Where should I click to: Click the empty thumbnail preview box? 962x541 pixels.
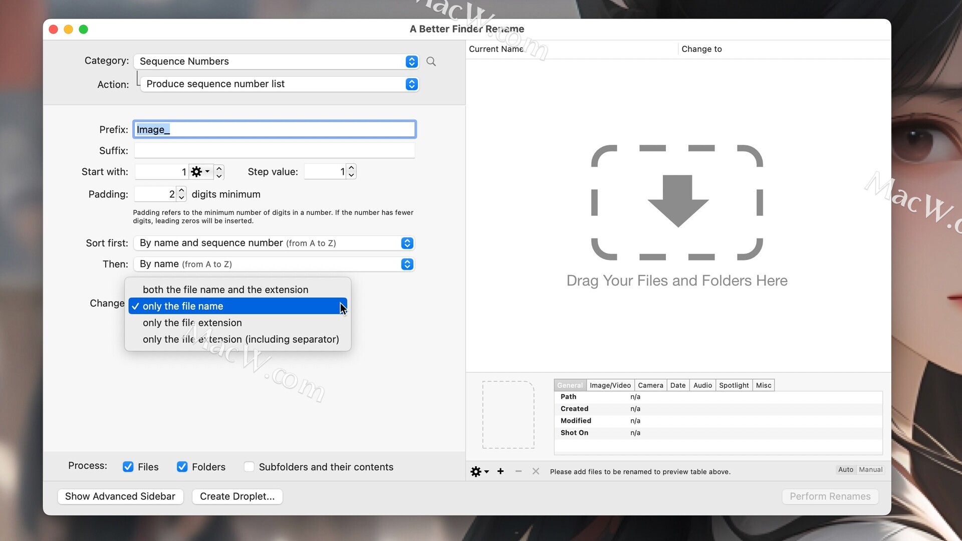pos(508,415)
